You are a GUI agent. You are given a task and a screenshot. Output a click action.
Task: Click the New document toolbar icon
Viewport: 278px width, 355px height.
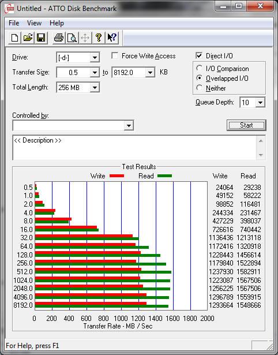pyautogui.click(x=14, y=38)
